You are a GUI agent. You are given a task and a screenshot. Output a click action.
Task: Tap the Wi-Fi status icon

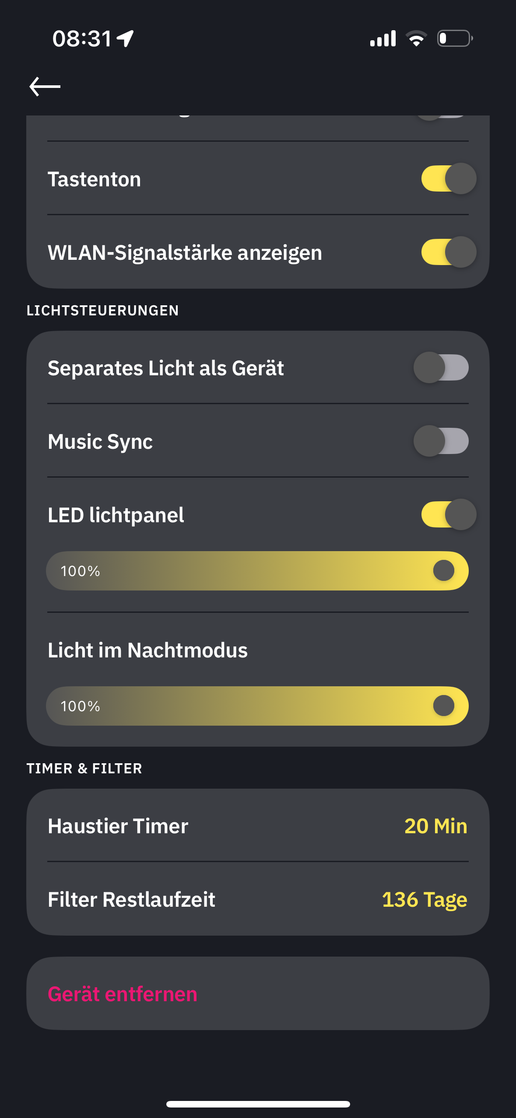click(416, 38)
